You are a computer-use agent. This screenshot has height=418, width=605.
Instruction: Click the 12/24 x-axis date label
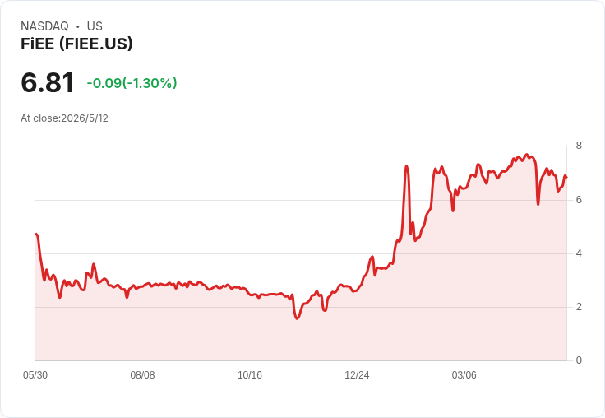[357, 374]
